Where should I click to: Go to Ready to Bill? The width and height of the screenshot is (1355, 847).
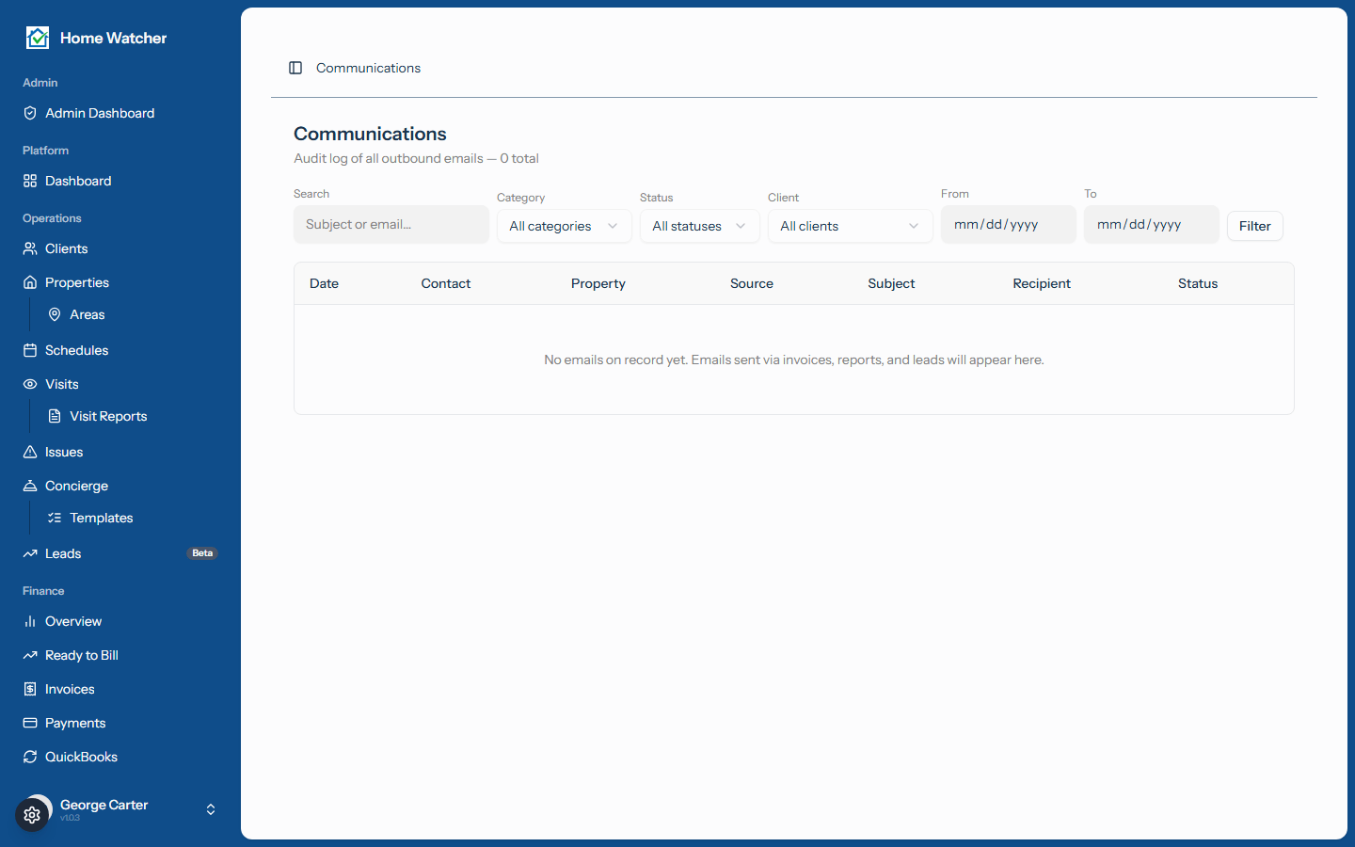click(120, 655)
